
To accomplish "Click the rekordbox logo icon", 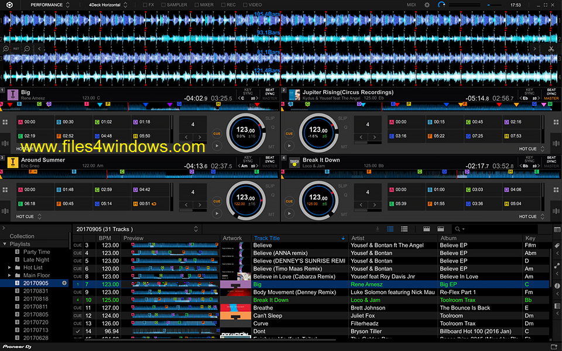I will coord(10,5).
